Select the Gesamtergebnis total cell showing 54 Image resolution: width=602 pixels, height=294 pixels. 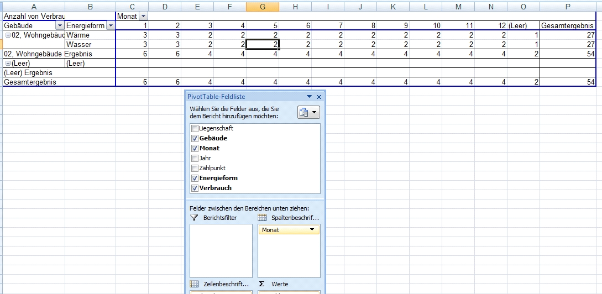(x=568, y=82)
